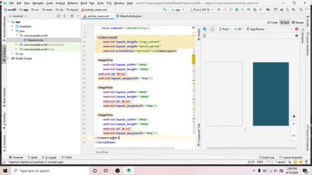Expand the manifests folder
Image resolution: width=312 pixels, height=175 pixels.
(12, 26)
